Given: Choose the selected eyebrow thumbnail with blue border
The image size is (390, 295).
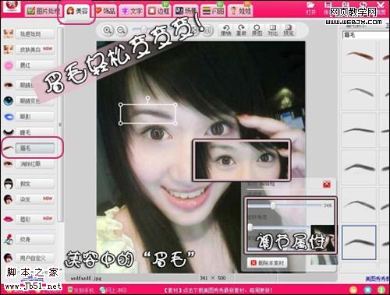Looking at the screenshot, I should tap(359, 243).
